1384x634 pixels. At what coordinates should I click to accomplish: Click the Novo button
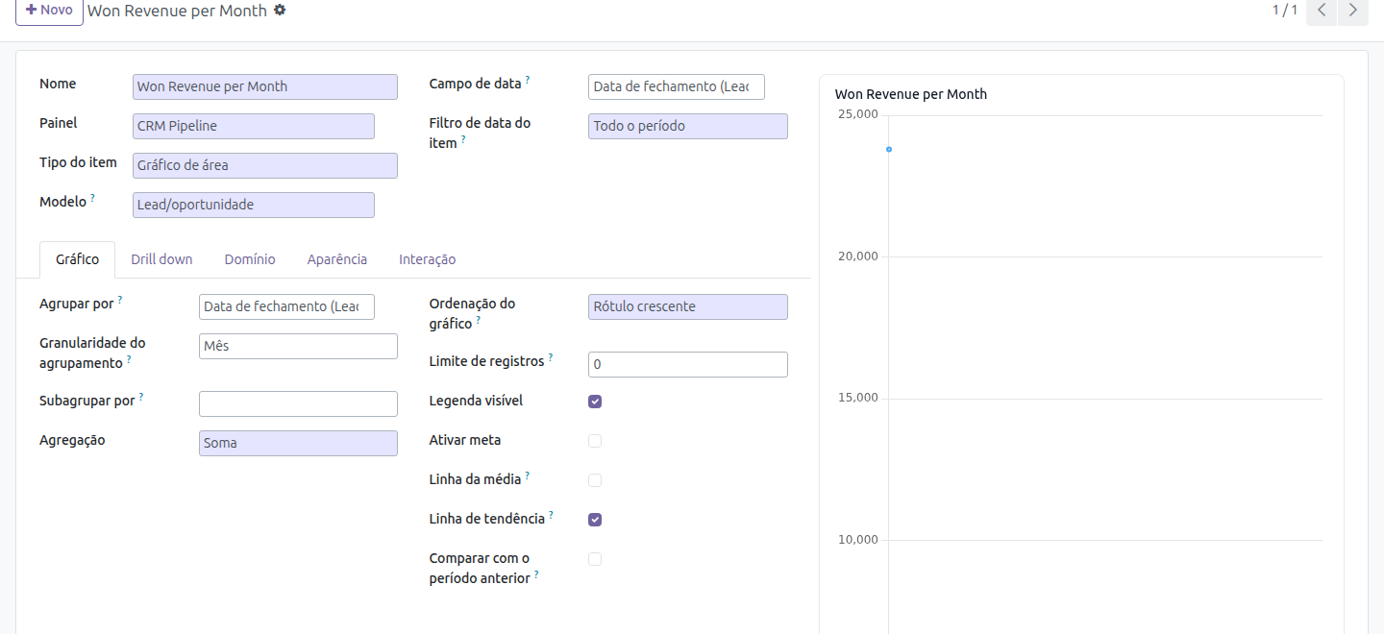[x=49, y=11]
